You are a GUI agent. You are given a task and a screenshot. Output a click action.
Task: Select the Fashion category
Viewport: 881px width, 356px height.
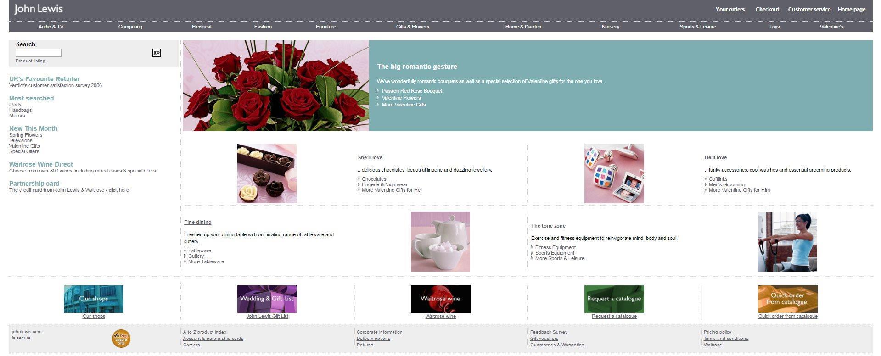(263, 27)
